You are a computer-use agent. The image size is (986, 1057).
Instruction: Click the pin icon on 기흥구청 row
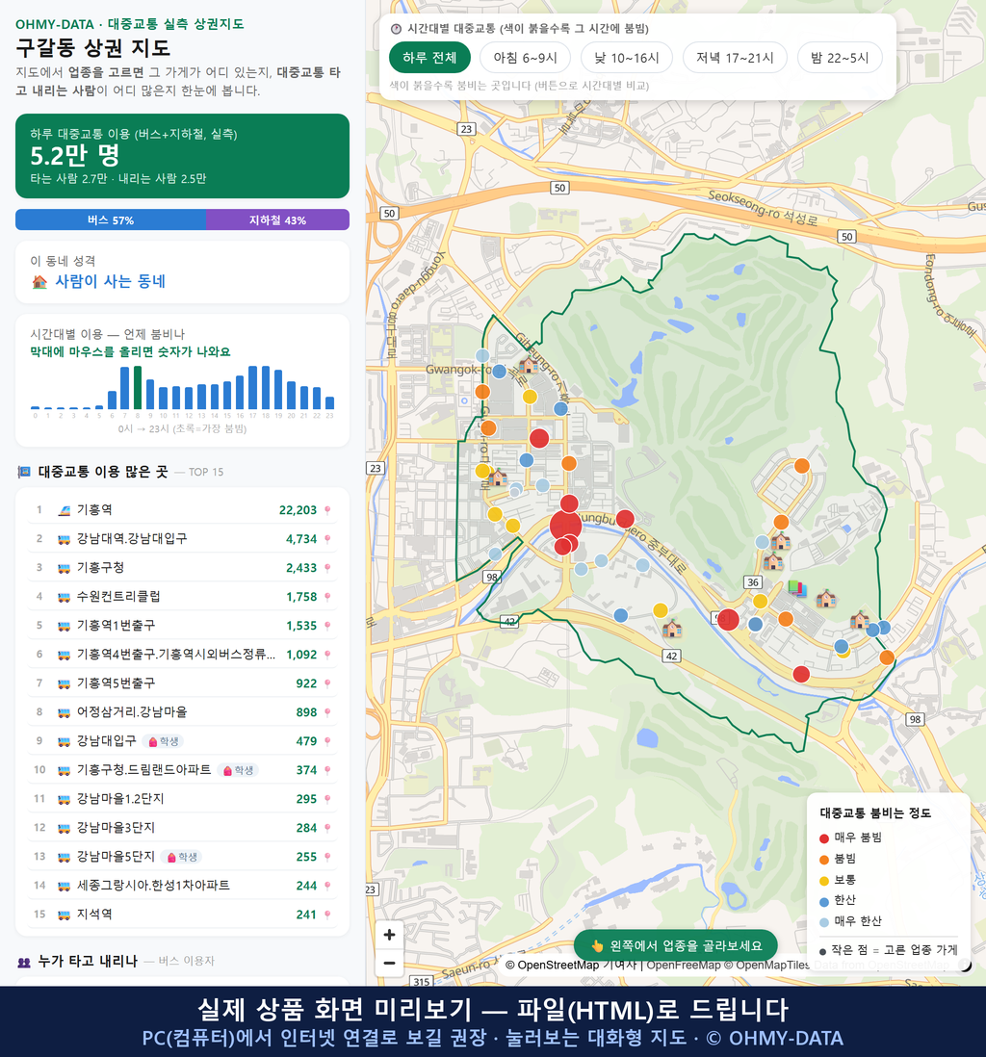(x=327, y=568)
